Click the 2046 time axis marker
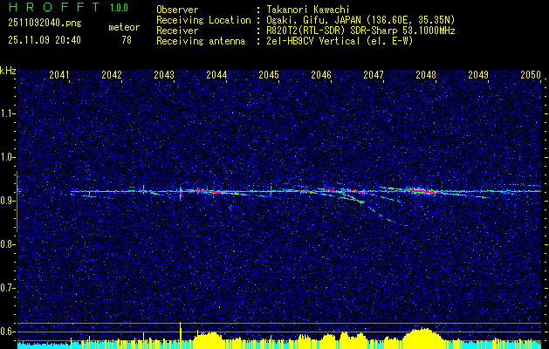Screen dimensions: 549x349 click(321, 75)
